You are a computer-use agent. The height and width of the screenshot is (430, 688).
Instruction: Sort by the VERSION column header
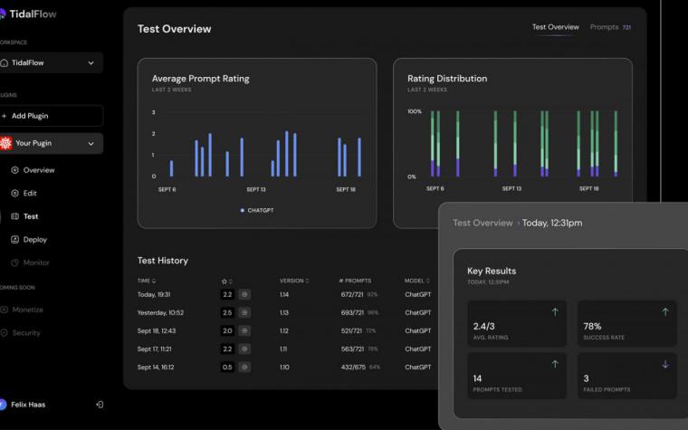coord(294,281)
